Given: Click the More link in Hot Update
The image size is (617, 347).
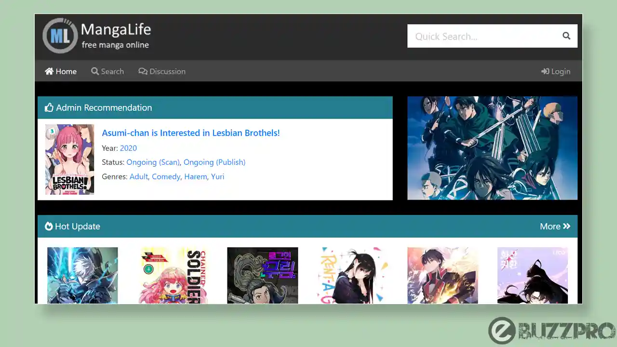Looking at the screenshot, I should click(555, 226).
